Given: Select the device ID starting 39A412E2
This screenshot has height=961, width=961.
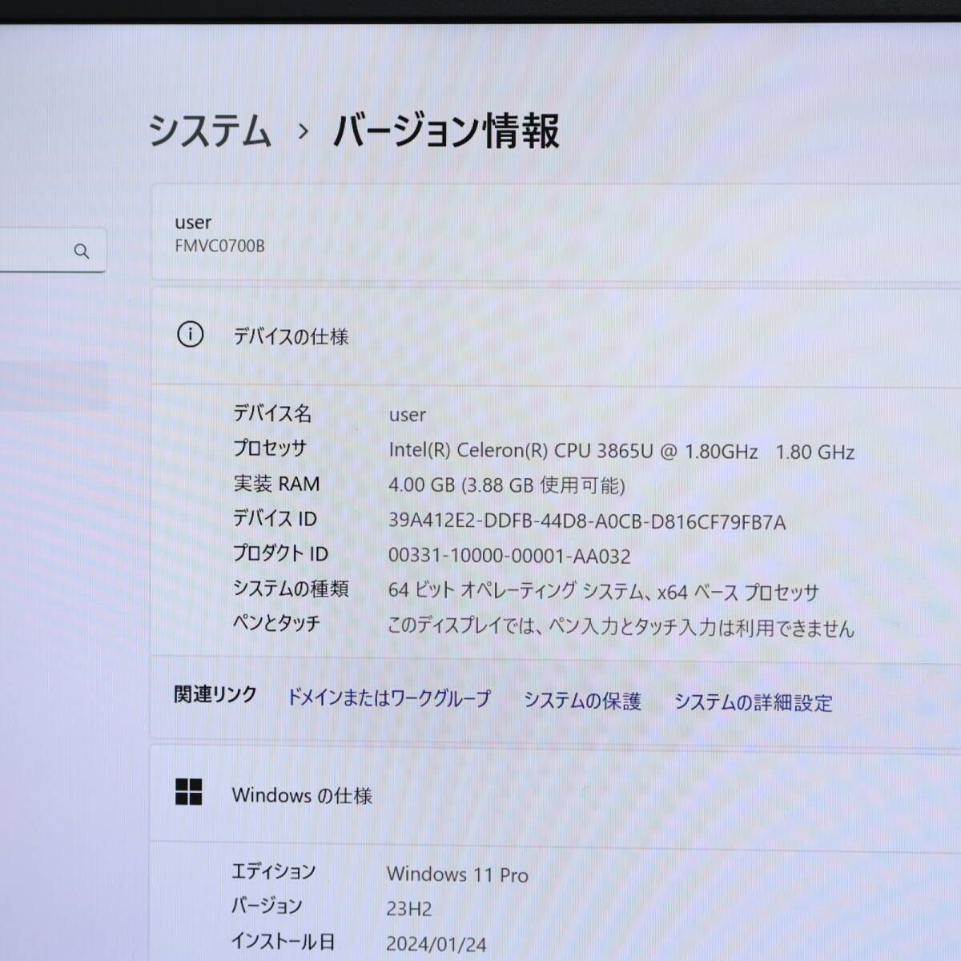Looking at the screenshot, I should point(587,522).
